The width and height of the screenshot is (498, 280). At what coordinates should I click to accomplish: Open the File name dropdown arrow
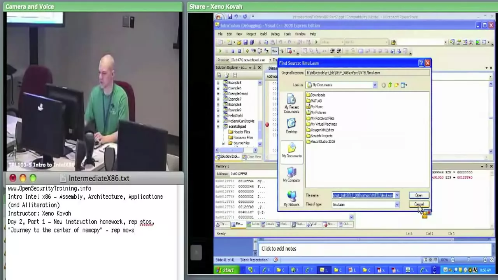397,196
